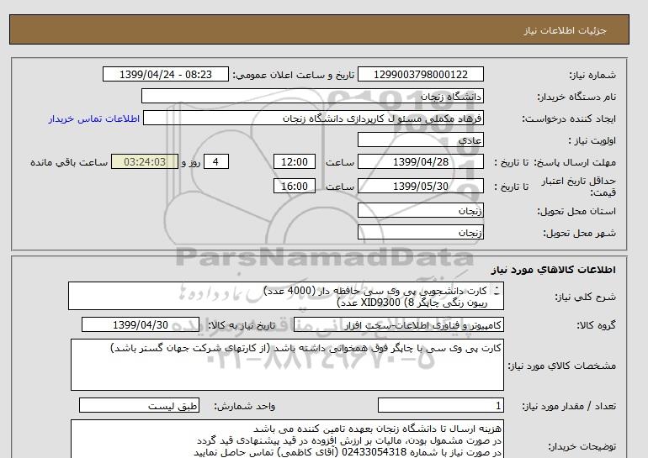Viewport: 648px width, 458px height.
Task: Click the phone number 02433054318 in notes
Action: click(374, 452)
